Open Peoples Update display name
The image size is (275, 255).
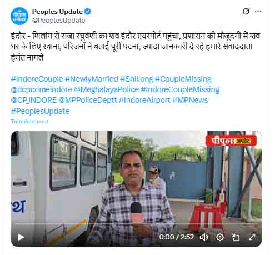pyautogui.click(x=57, y=12)
